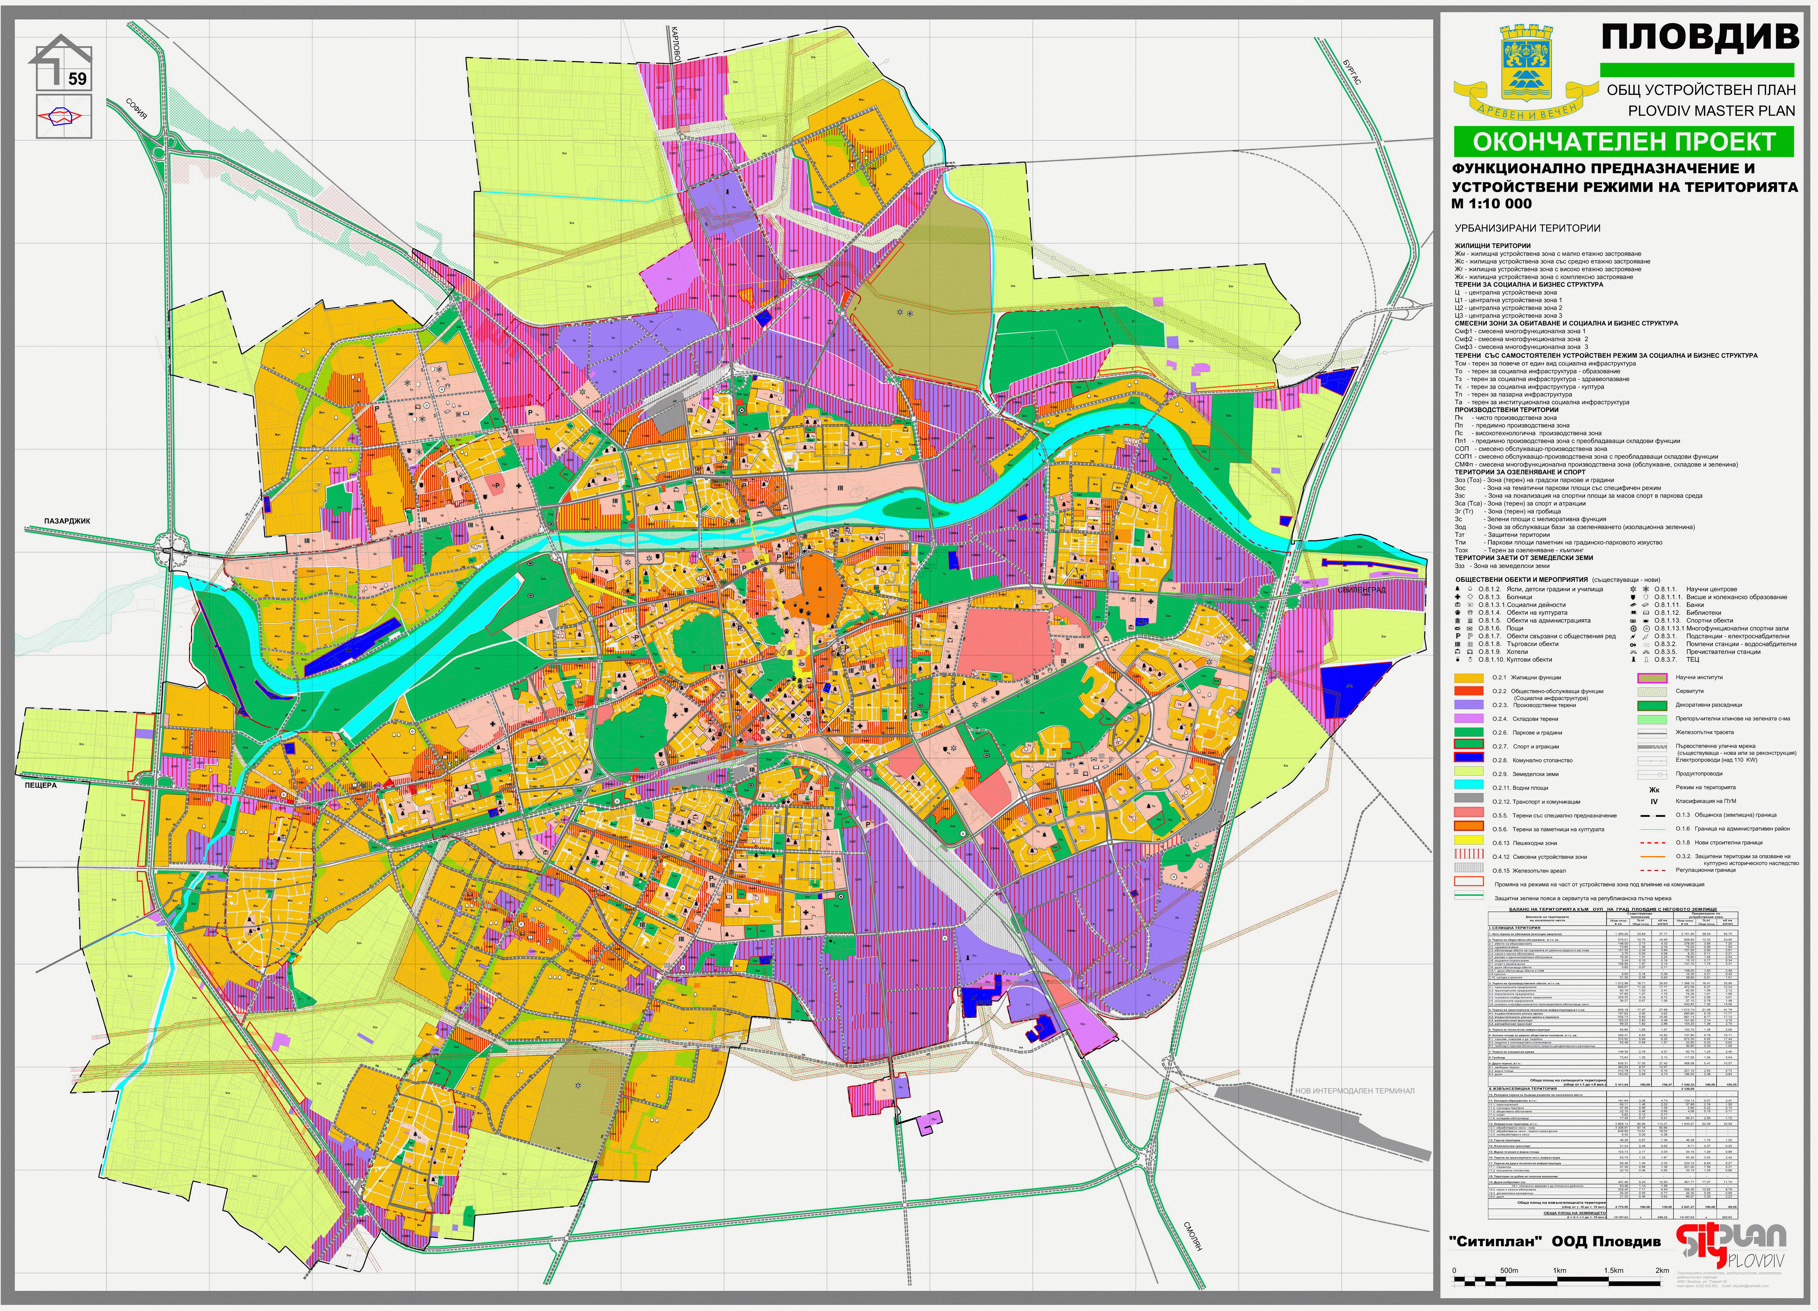Click the filled lightning icon for Подстанции
The width and height of the screenshot is (1818, 1311).
(x=1633, y=637)
